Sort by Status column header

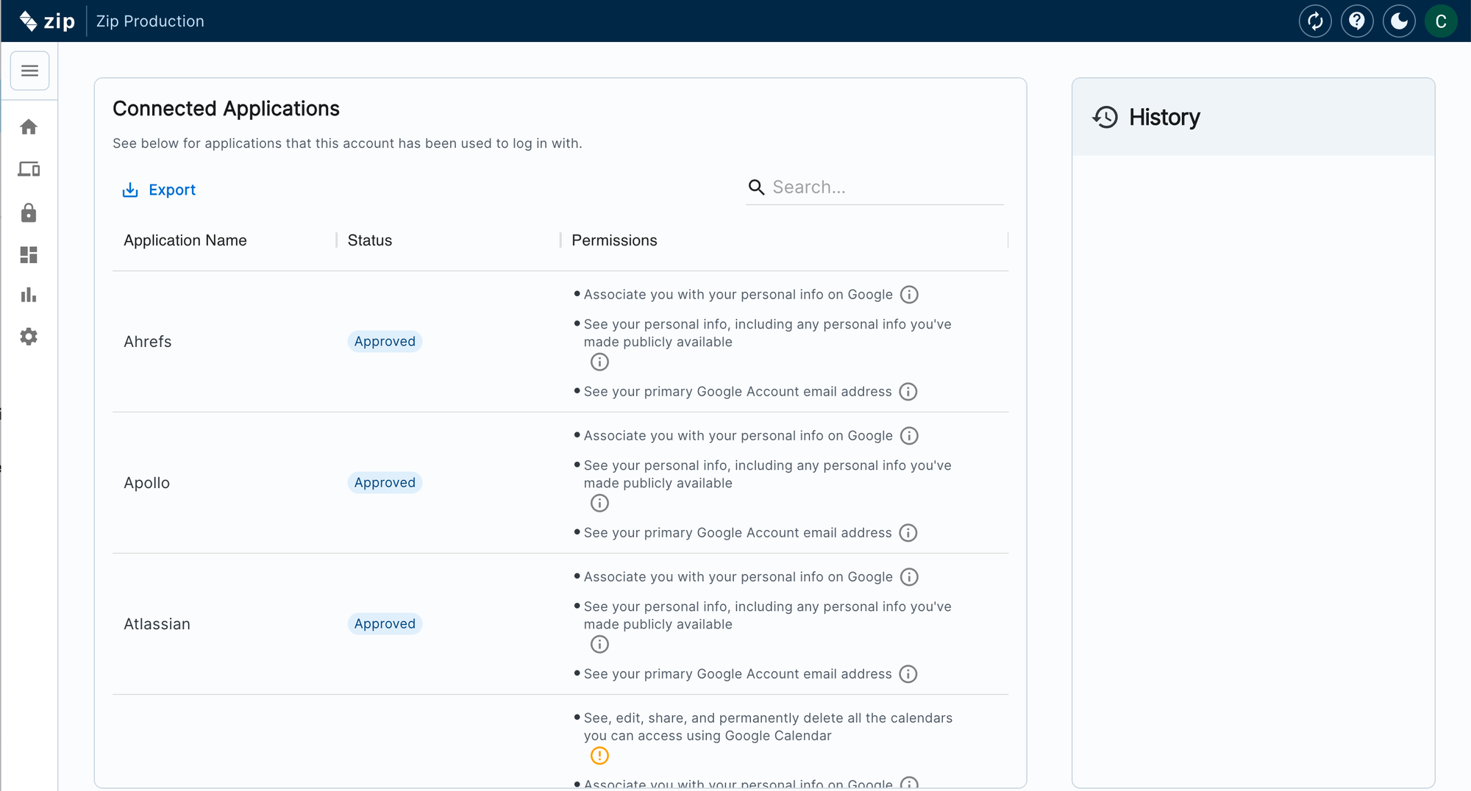point(370,240)
